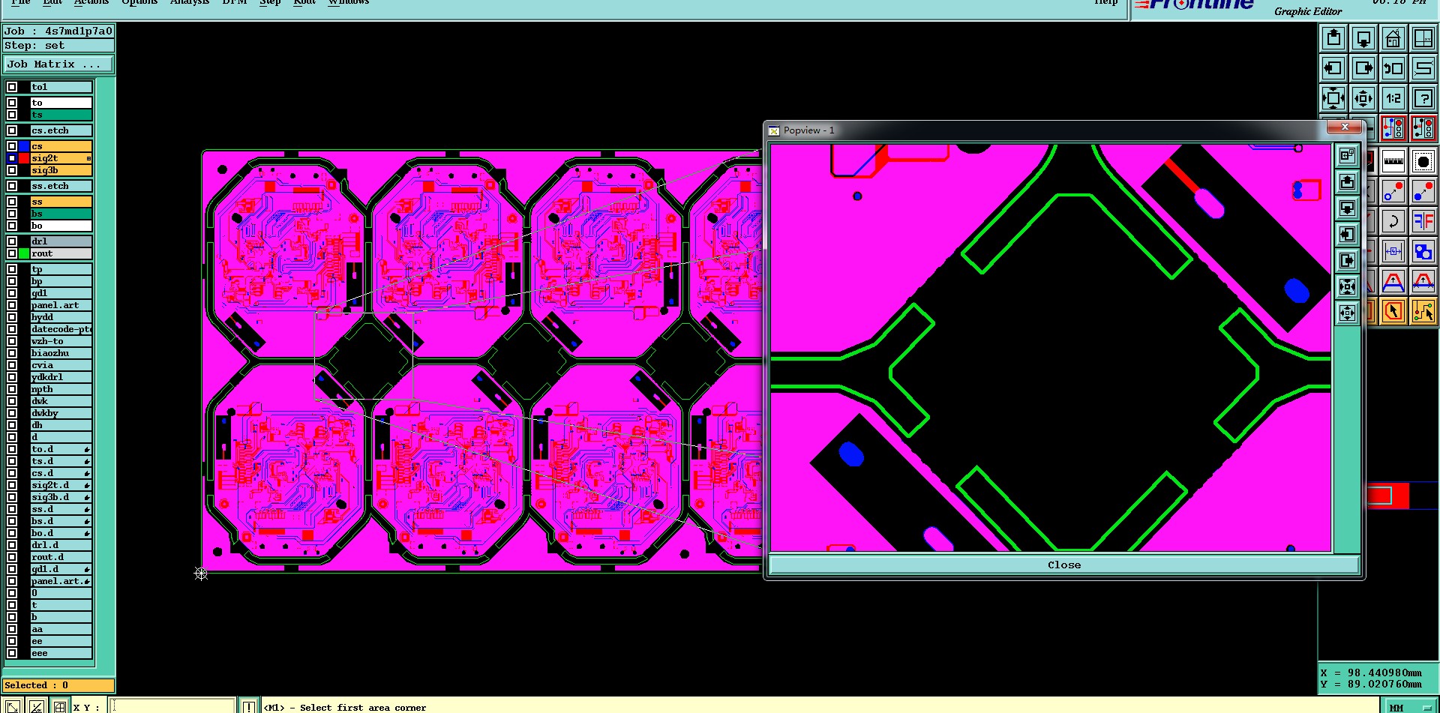
Task: Toggle display checkbox for layer rout
Action: tap(12, 253)
